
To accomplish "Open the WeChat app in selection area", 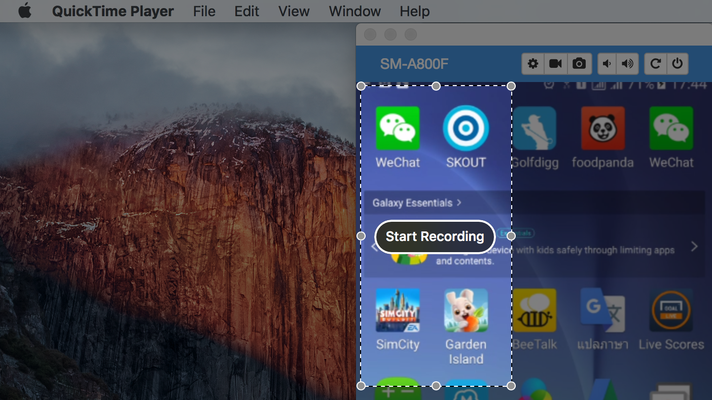I will 398,128.
